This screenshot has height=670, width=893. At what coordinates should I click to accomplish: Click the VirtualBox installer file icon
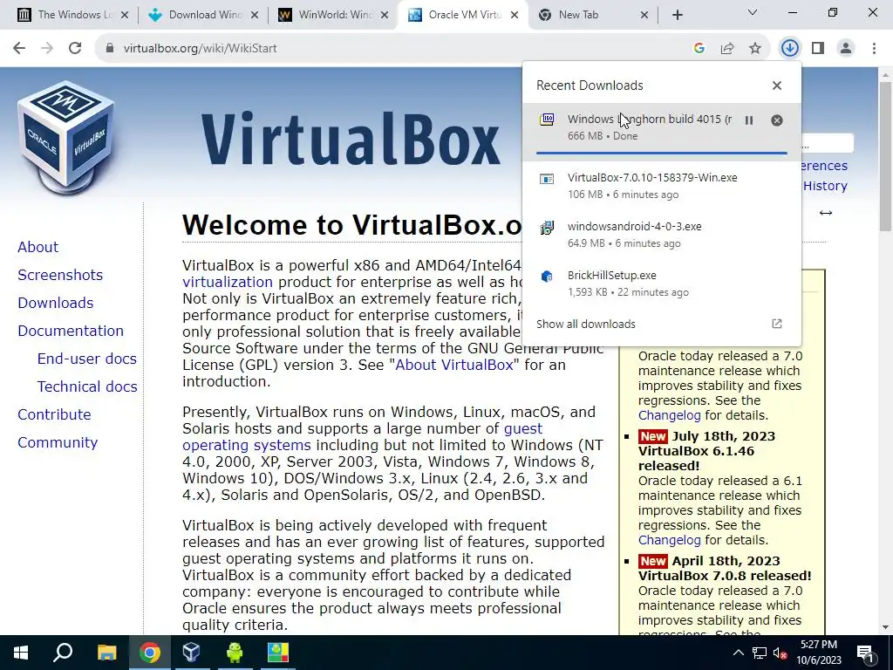(547, 180)
